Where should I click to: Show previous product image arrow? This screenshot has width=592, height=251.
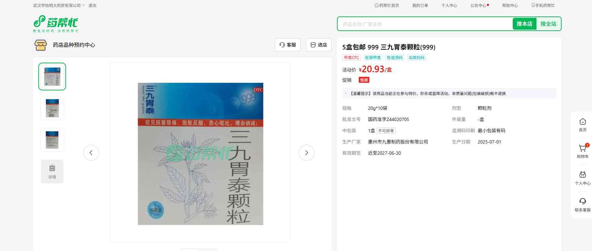pyautogui.click(x=91, y=153)
